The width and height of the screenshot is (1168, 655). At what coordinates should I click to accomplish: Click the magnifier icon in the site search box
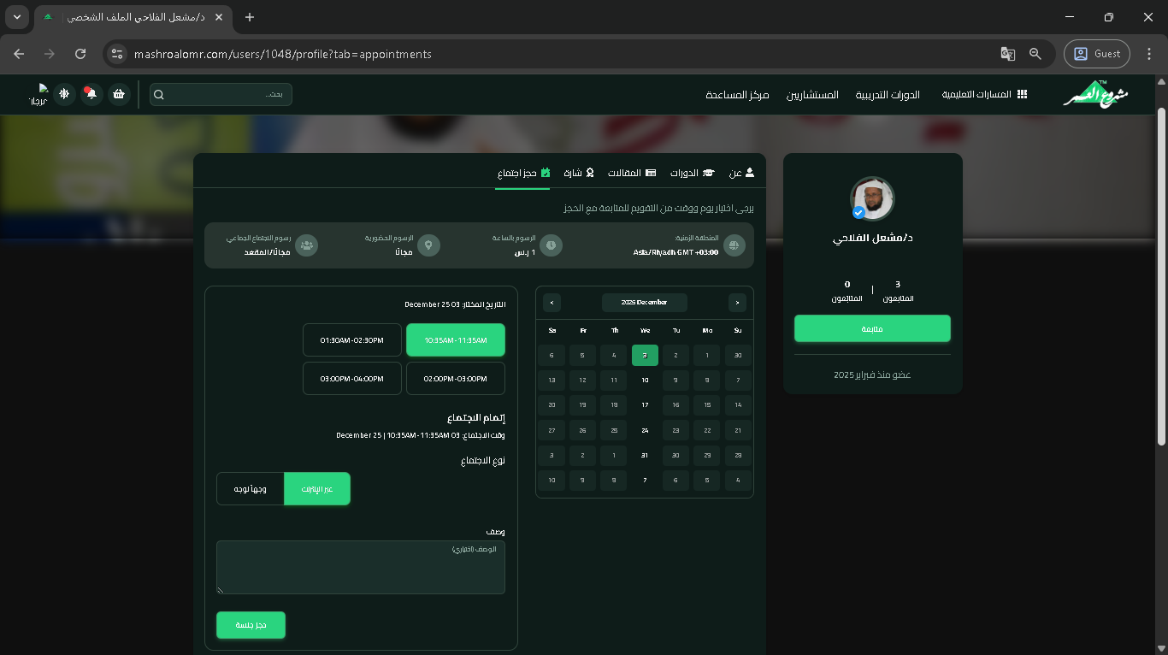(x=159, y=94)
